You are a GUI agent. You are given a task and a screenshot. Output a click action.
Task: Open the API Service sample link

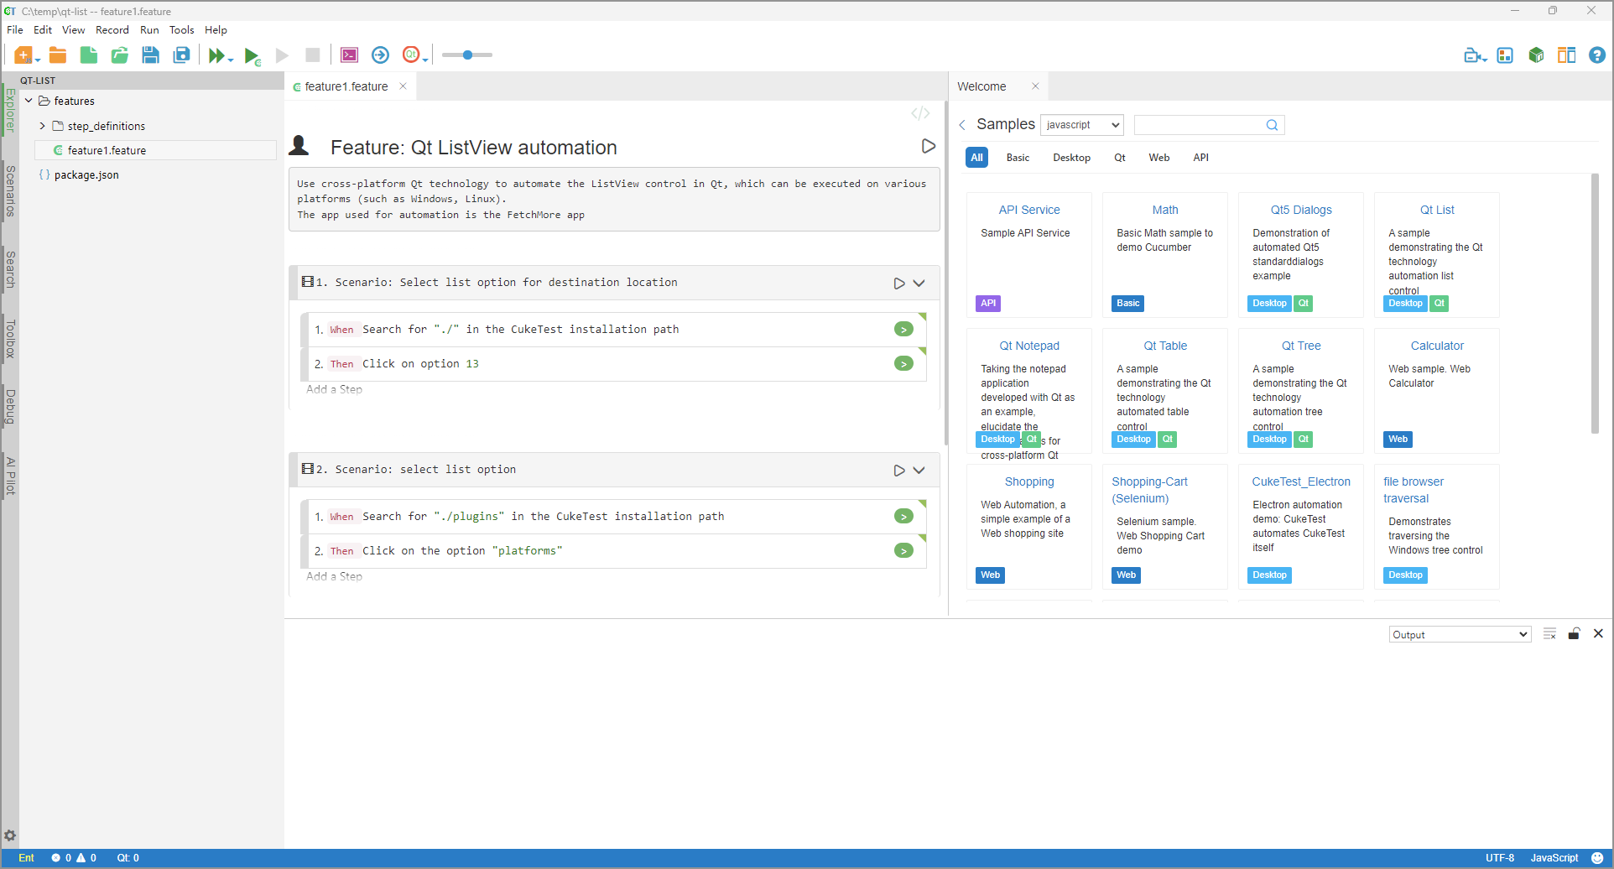[x=1028, y=210]
